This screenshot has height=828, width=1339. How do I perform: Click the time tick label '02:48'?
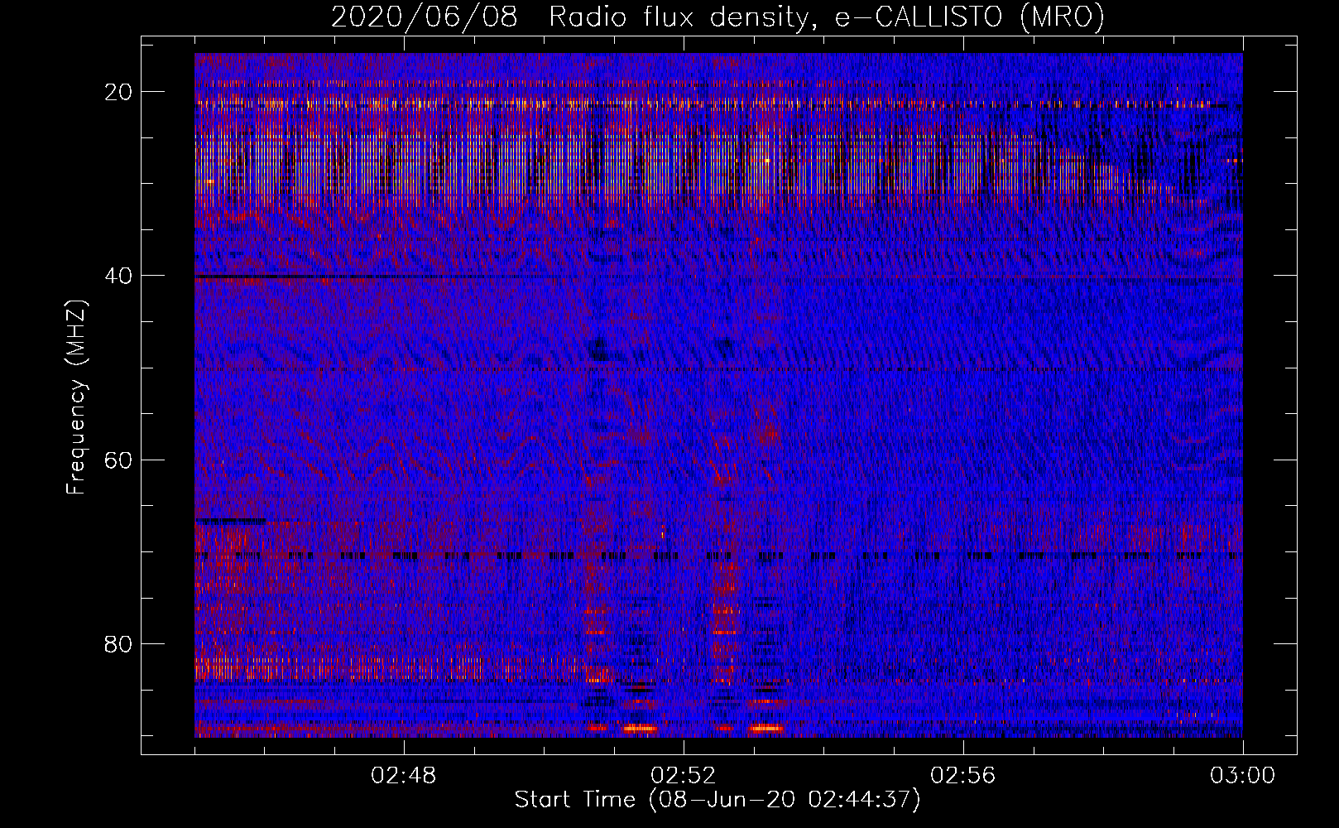(x=404, y=776)
